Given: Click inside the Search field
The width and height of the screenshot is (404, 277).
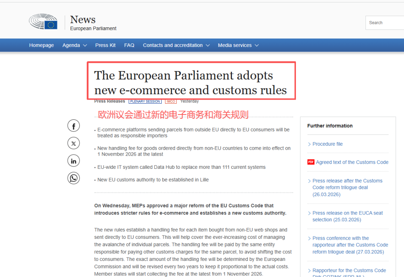Looking at the screenshot, I should point(385,23).
